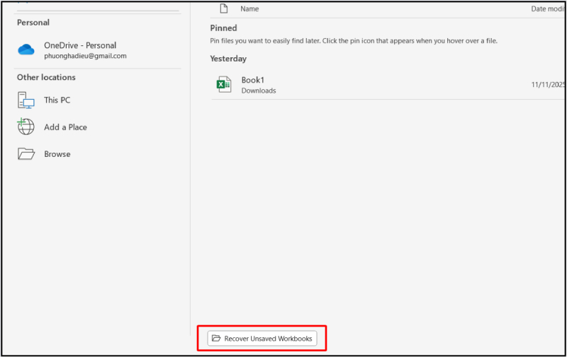Click the Add a Place globe icon
Screen dimensions: 567x357
pos(26,127)
